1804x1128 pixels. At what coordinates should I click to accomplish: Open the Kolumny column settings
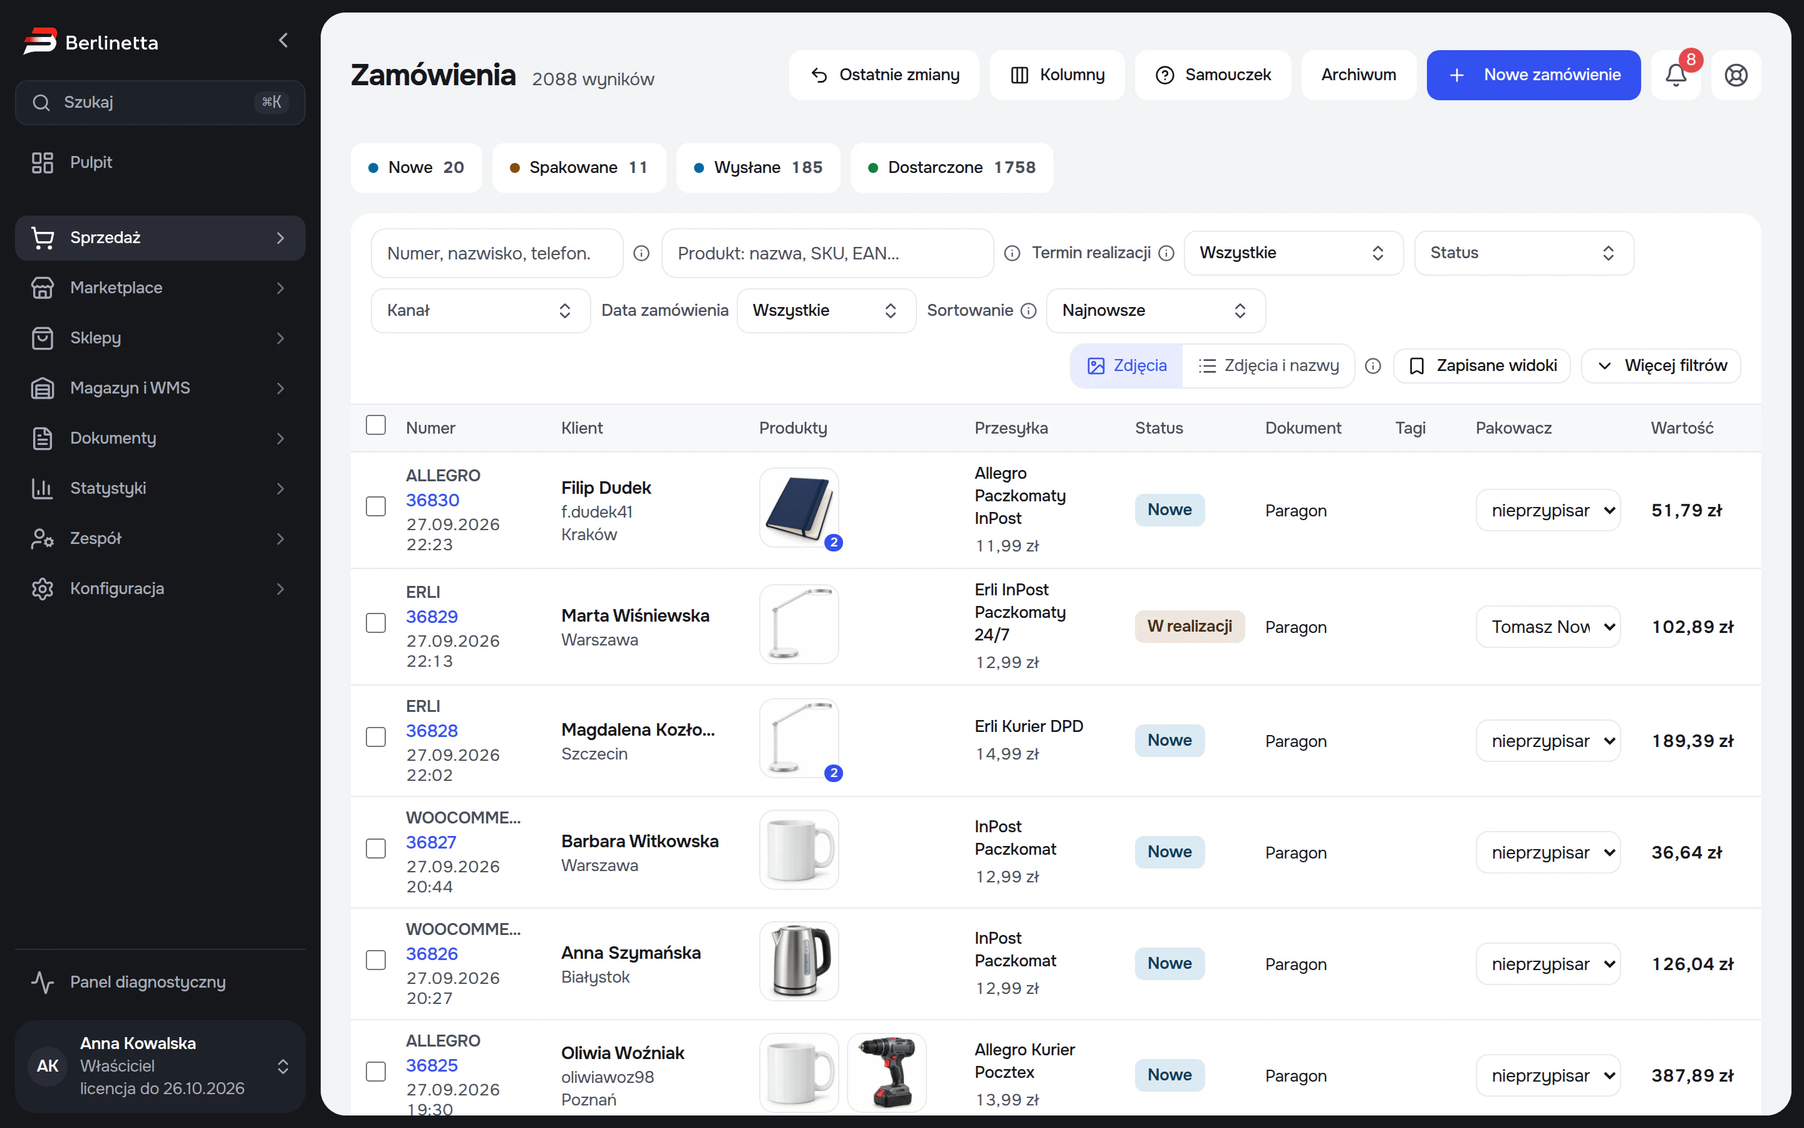tap(1057, 75)
